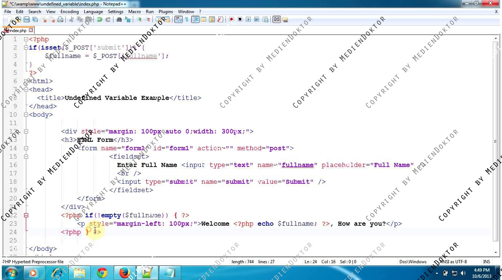The image size is (502, 280).
Task: Open the Document Map panel icon
Action: [212, 19]
